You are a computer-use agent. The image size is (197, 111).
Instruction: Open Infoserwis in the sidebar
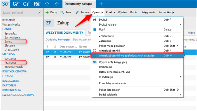(9, 20)
